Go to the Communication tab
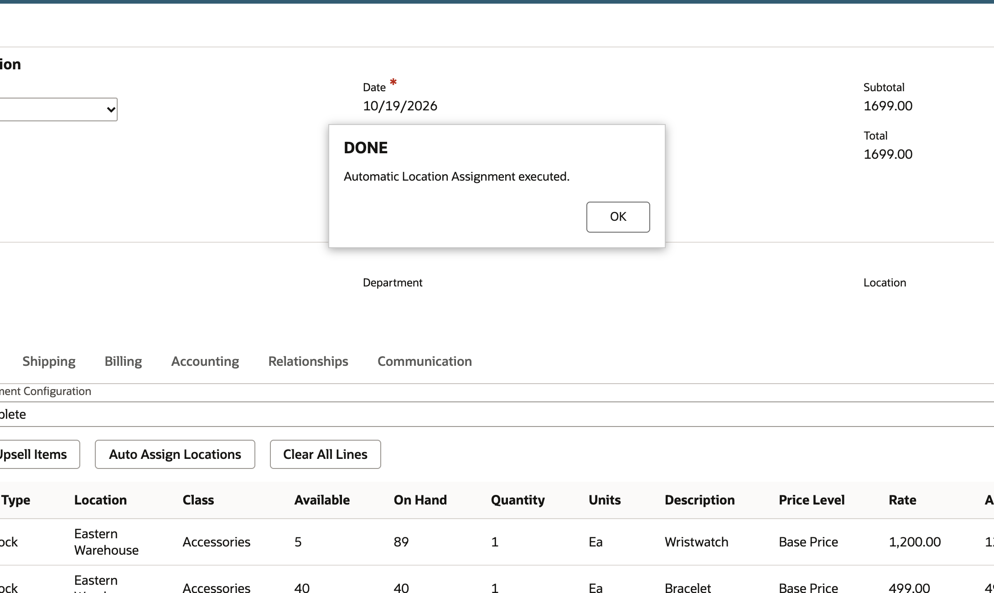This screenshot has height=593, width=994. 425,361
